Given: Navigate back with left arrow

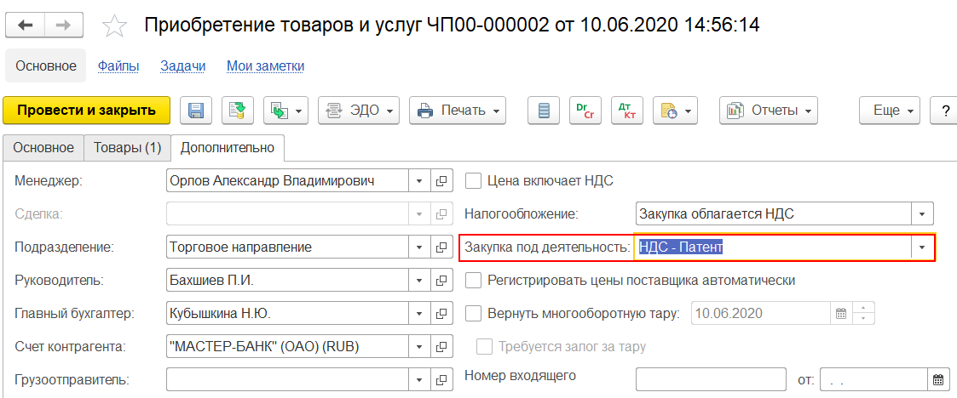Looking at the screenshot, I should 26,26.
